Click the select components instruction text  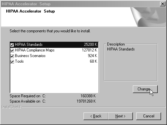[50, 31]
